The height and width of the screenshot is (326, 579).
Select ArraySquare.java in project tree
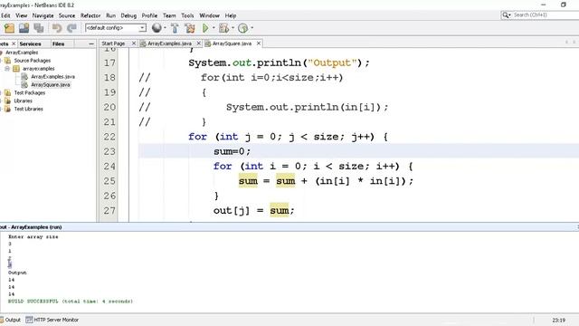51,85
